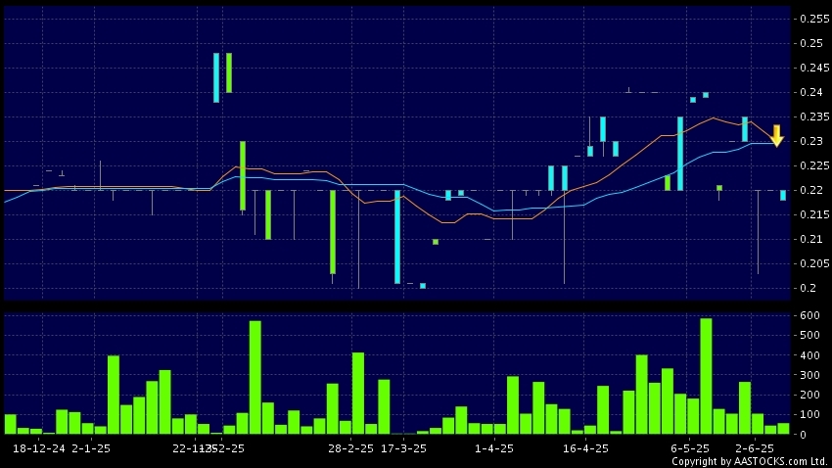
Task: Click the 0.225 price axis label
Action: [x=814, y=165]
